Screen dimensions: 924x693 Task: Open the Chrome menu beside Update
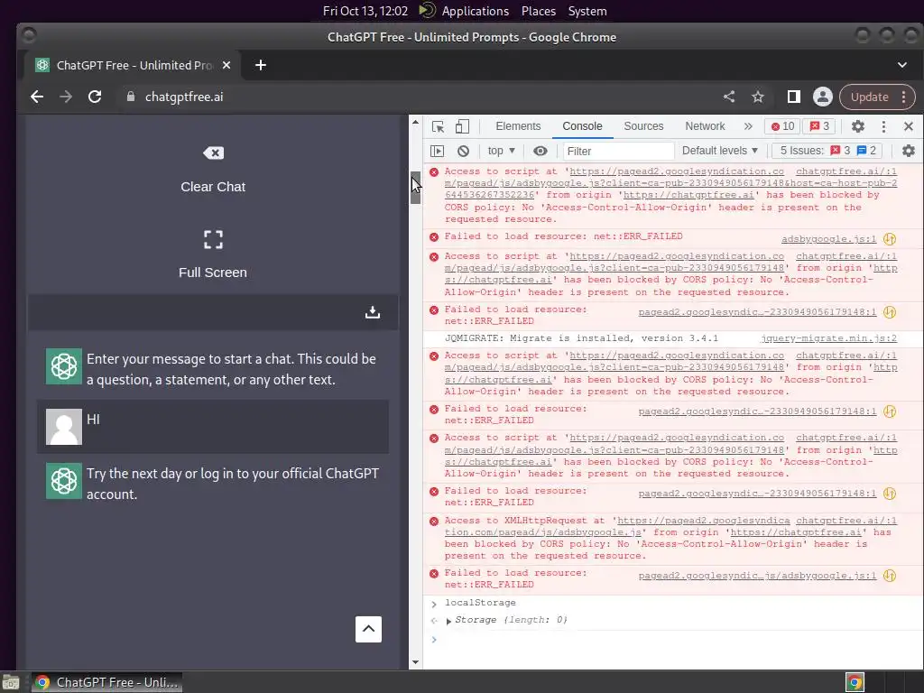pyautogui.click(x=904, y=97)
